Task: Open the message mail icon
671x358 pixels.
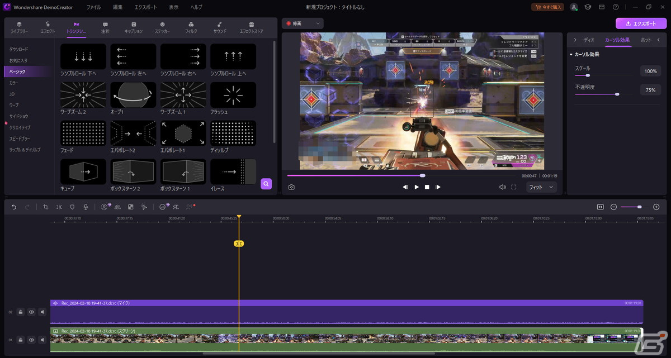Action: [602, 7]
